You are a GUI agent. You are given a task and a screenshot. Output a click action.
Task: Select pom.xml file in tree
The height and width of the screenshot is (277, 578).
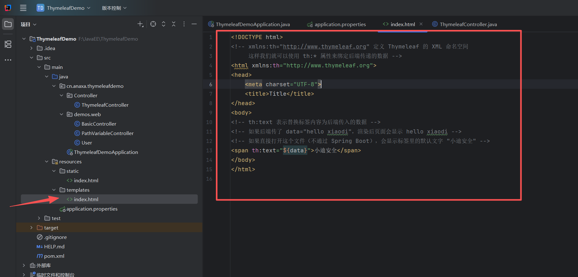pyautogui.click(x=54, y=256)
